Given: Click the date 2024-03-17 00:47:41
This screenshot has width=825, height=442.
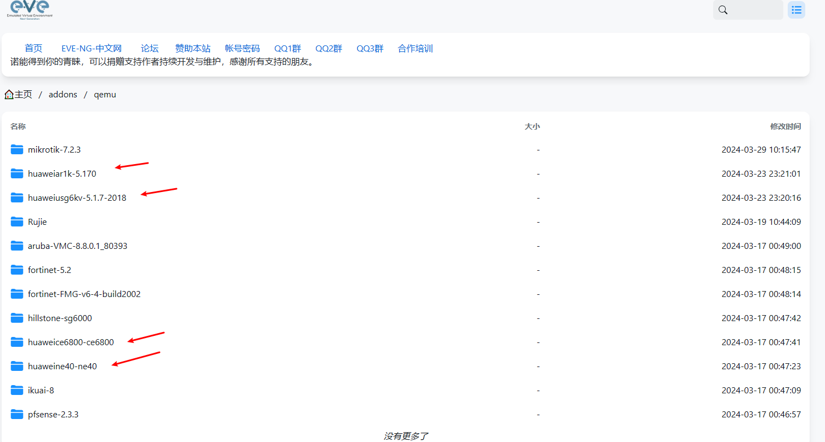Looking at the screenshot, I should (761, 342).
